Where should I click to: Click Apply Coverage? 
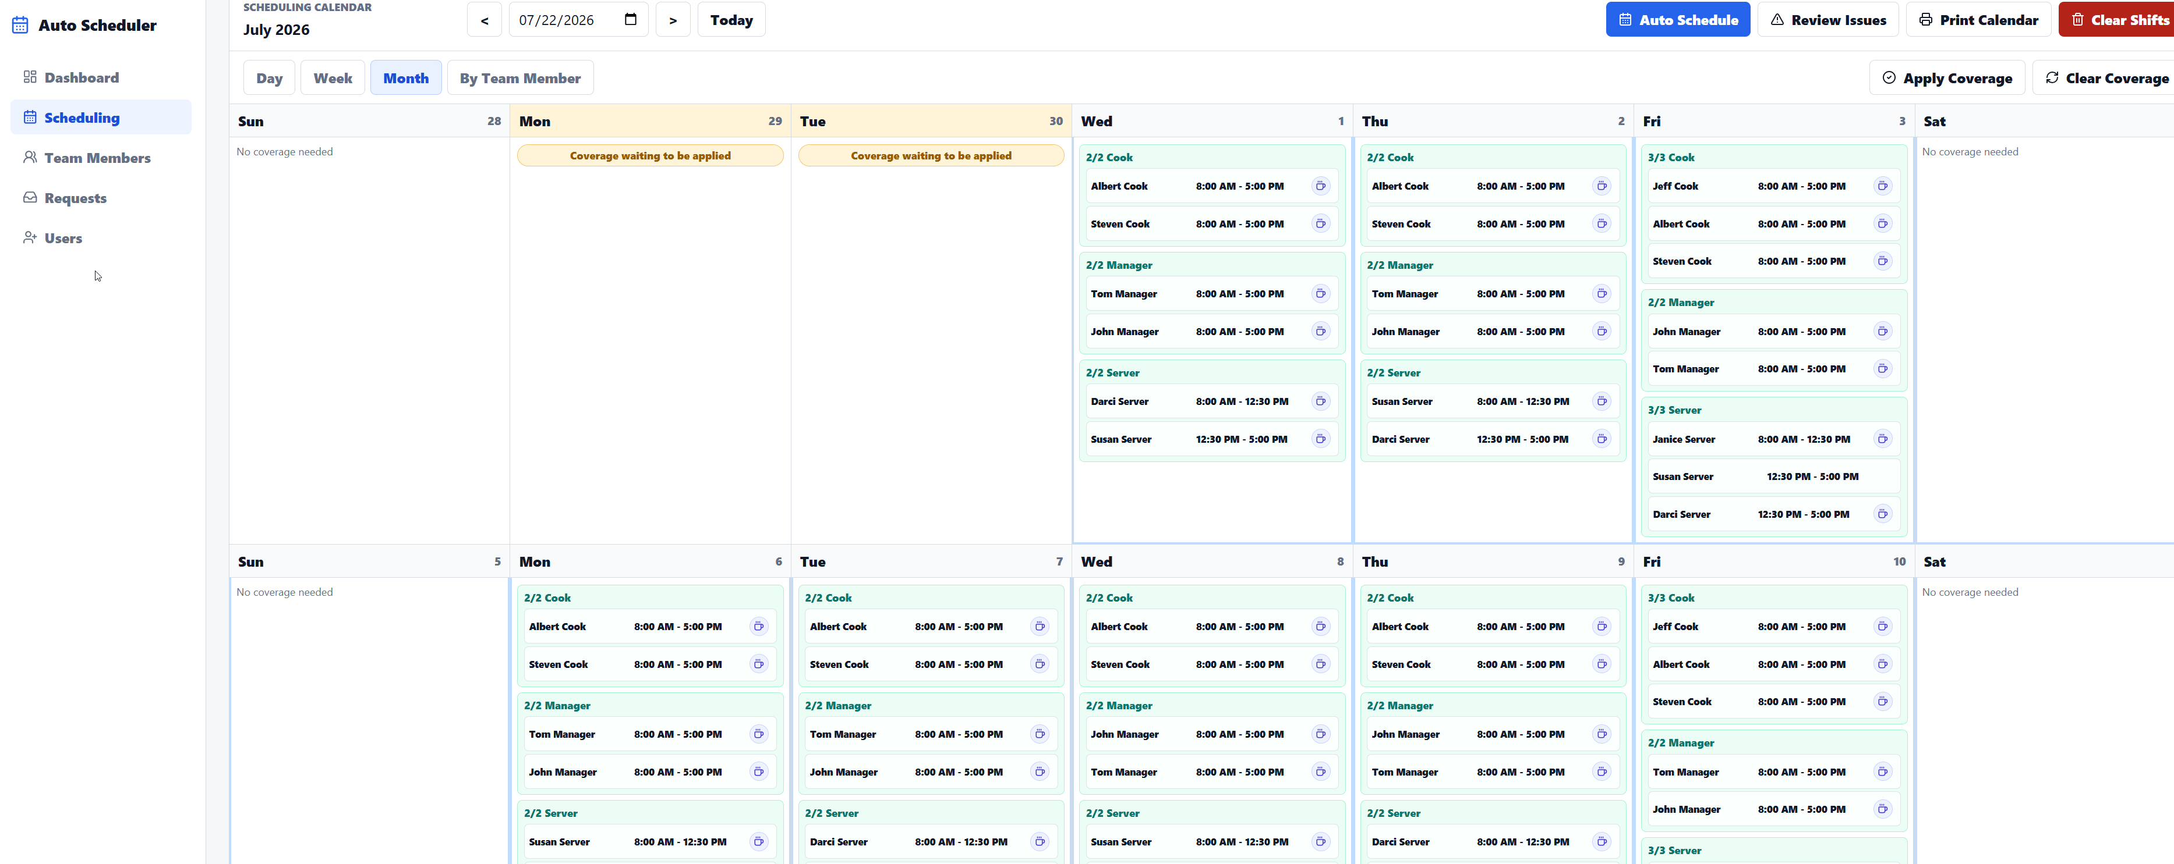click(x=1946, y=77)
